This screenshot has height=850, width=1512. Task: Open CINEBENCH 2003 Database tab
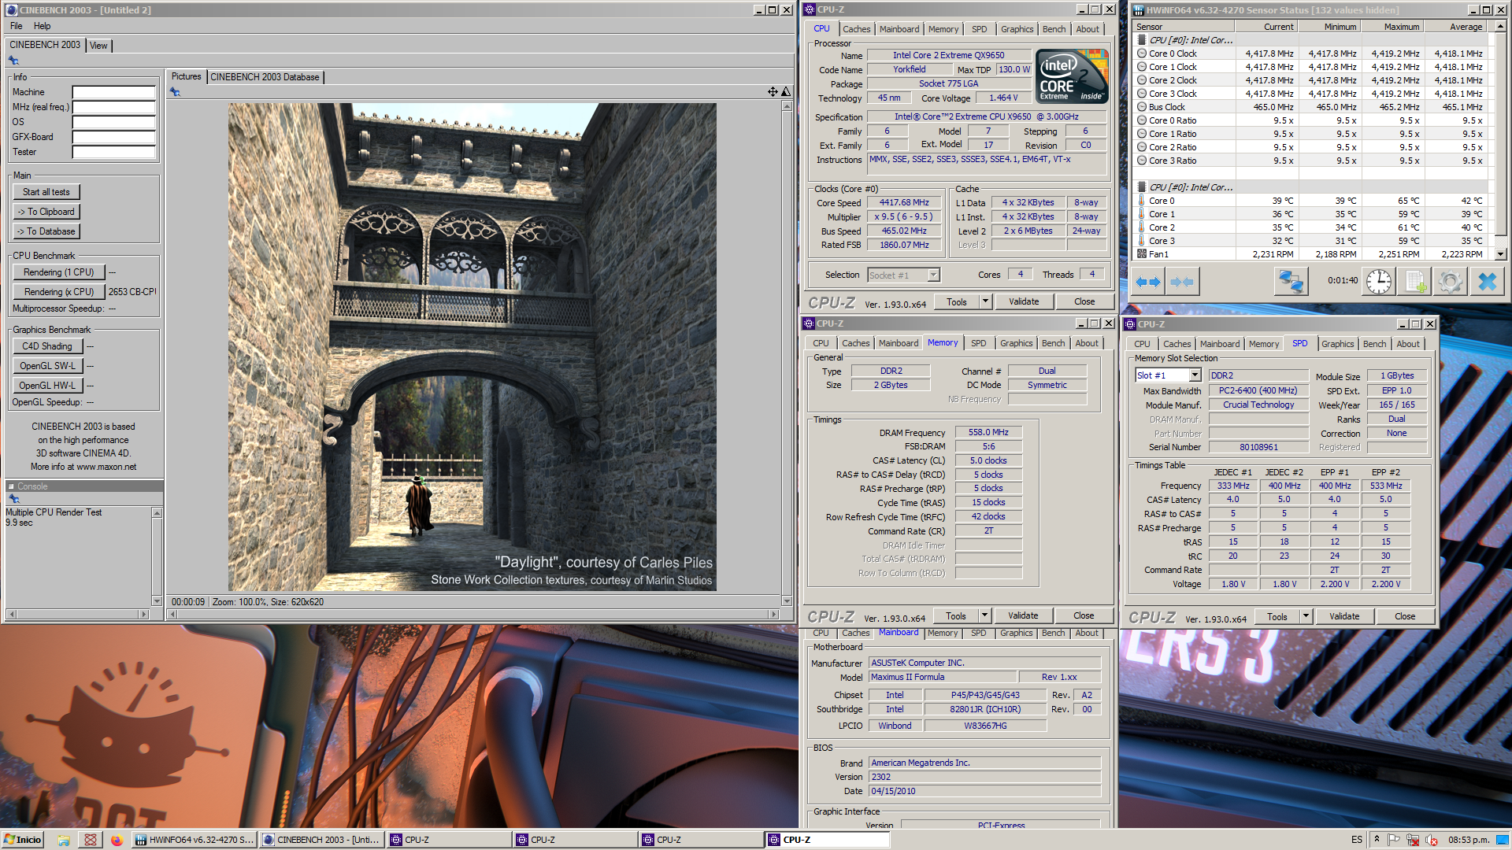point(265,77)
